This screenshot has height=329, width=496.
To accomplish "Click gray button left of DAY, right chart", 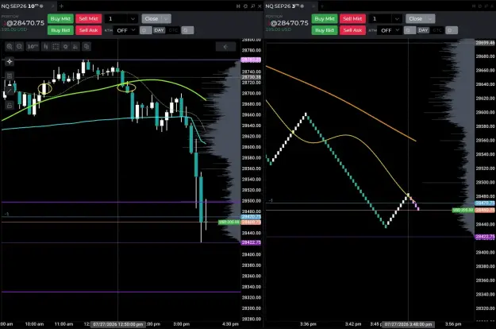I will 409,30.
